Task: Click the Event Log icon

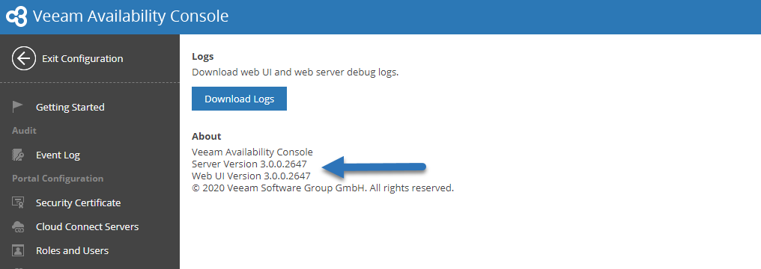Action: (x=18, y=155)
